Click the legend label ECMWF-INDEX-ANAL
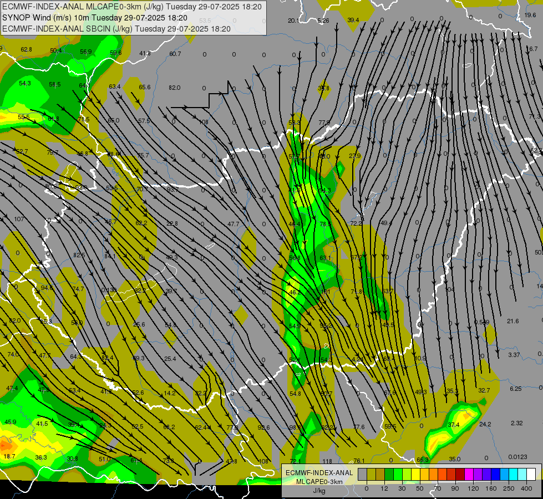Image resolution: width=543 pixels, height=499 pixels. pos(319,473)
